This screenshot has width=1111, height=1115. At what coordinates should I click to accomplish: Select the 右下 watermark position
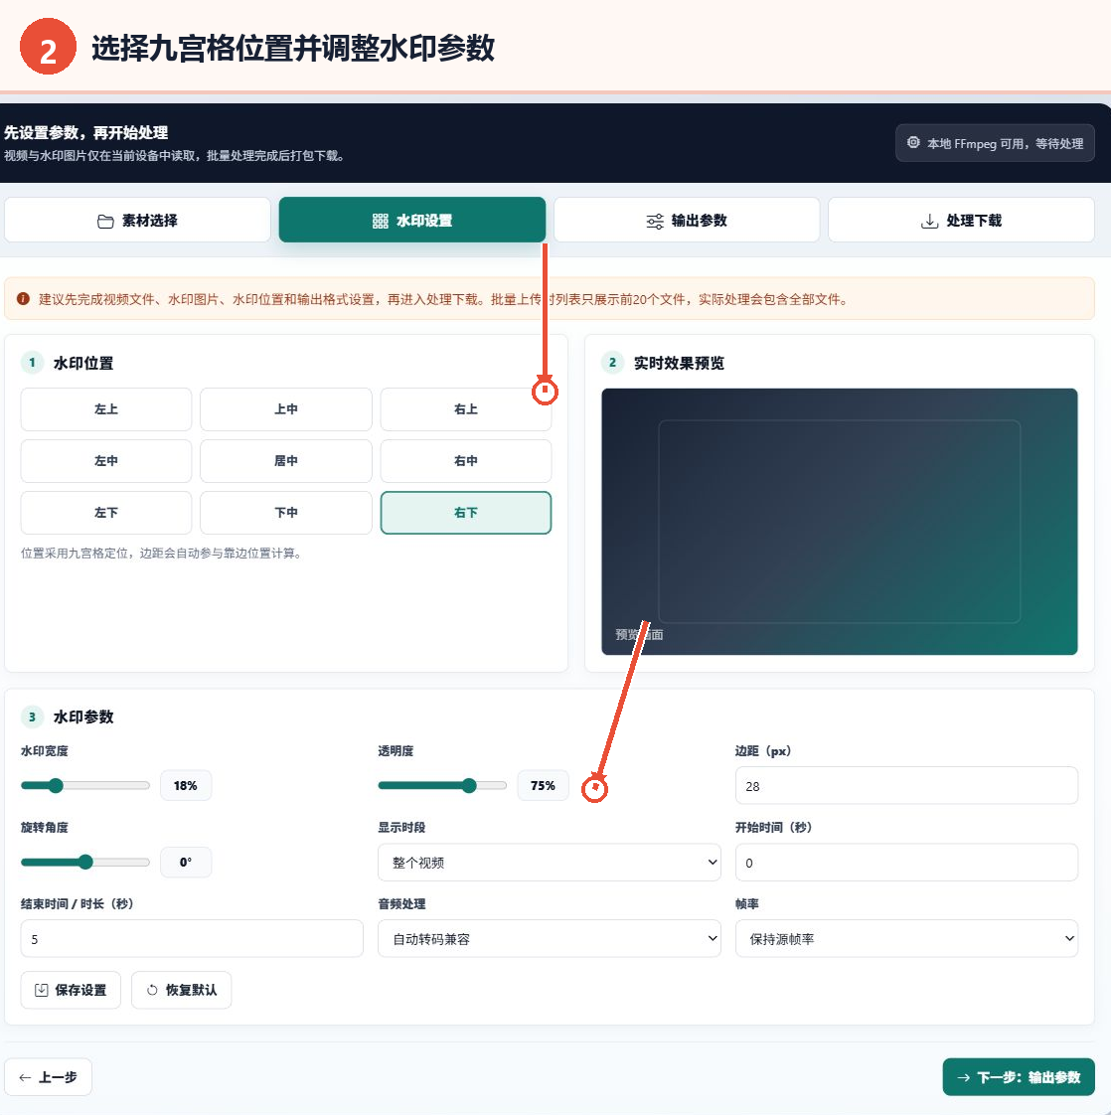click(466, 513)
